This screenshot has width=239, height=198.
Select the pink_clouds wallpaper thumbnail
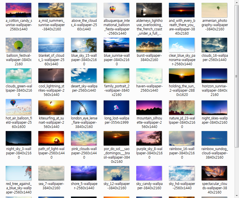pyautogui.click(x=84, y=138)
